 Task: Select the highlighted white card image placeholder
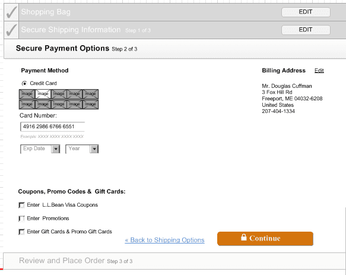point(43,94)
